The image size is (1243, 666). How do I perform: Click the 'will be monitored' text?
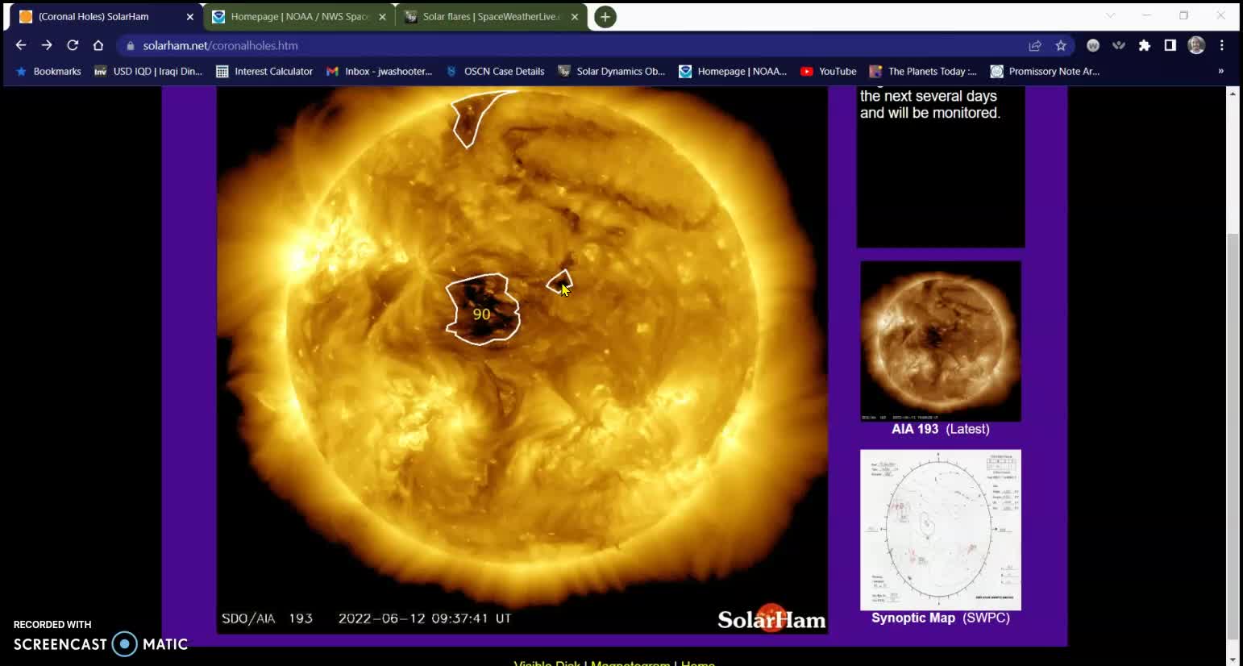click(x=945, y=113)
